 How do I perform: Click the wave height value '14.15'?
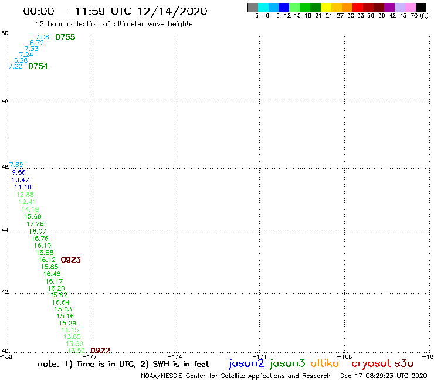[x=70, y=330]
